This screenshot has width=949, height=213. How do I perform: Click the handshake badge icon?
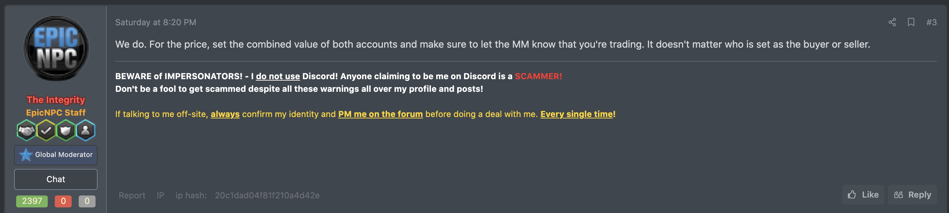26,130
